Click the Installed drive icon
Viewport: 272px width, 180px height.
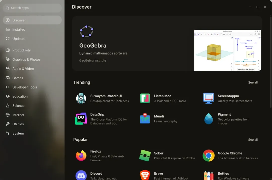click(x=8, y=29)
